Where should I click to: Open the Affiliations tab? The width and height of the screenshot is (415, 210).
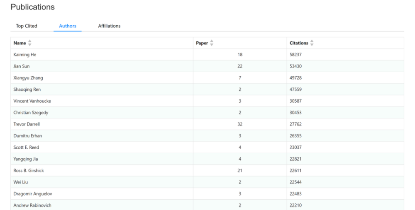(109, 26)
